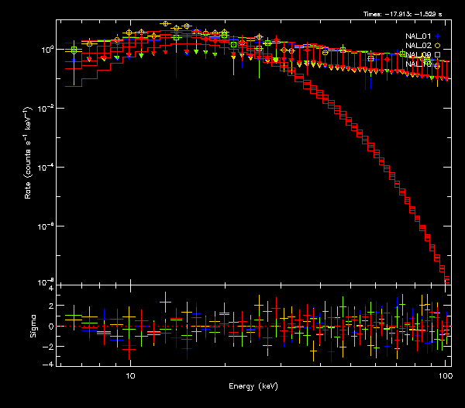This screenshot has width=465, height=408.
Task: Click the 10⁰ tick on rate axis
Action: [x=45, y=50]
